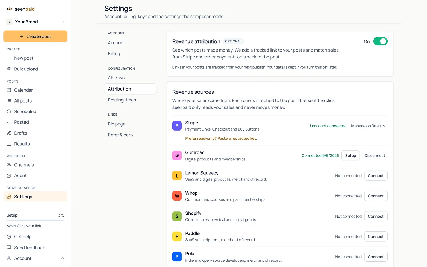Click the yellow Paddle P icon
The height and width of the screenshot is (267, 427).
[177, 236]
